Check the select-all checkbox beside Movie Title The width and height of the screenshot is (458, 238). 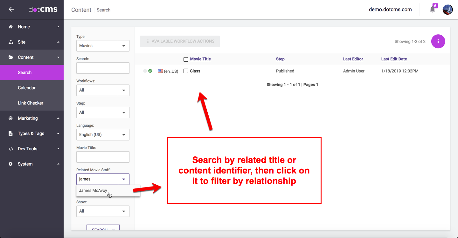tap(186, 59)
